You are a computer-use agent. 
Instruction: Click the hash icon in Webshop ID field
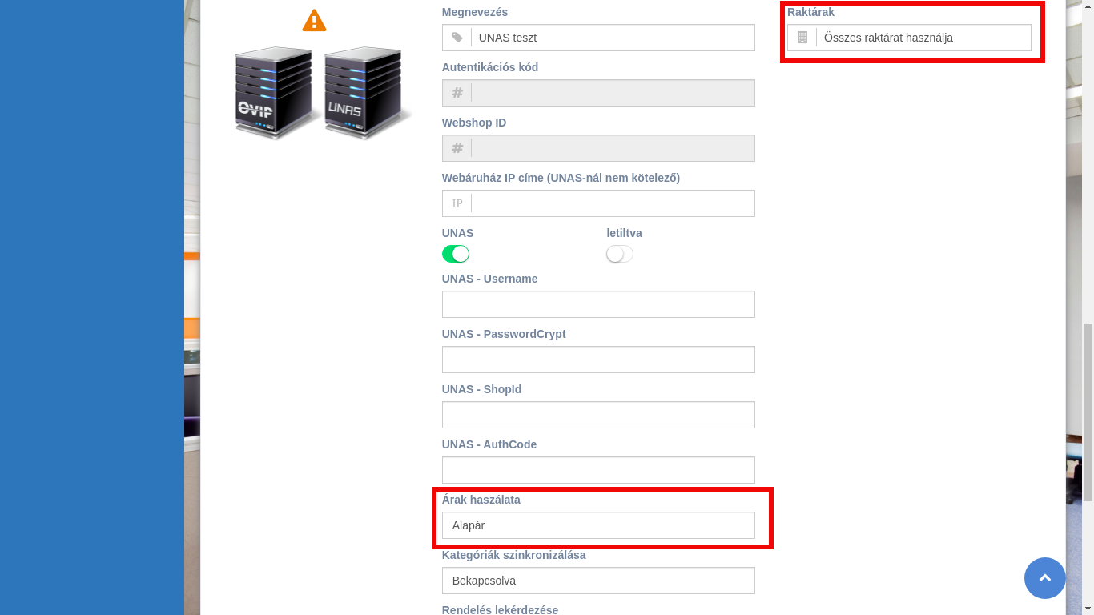point(457,148)
